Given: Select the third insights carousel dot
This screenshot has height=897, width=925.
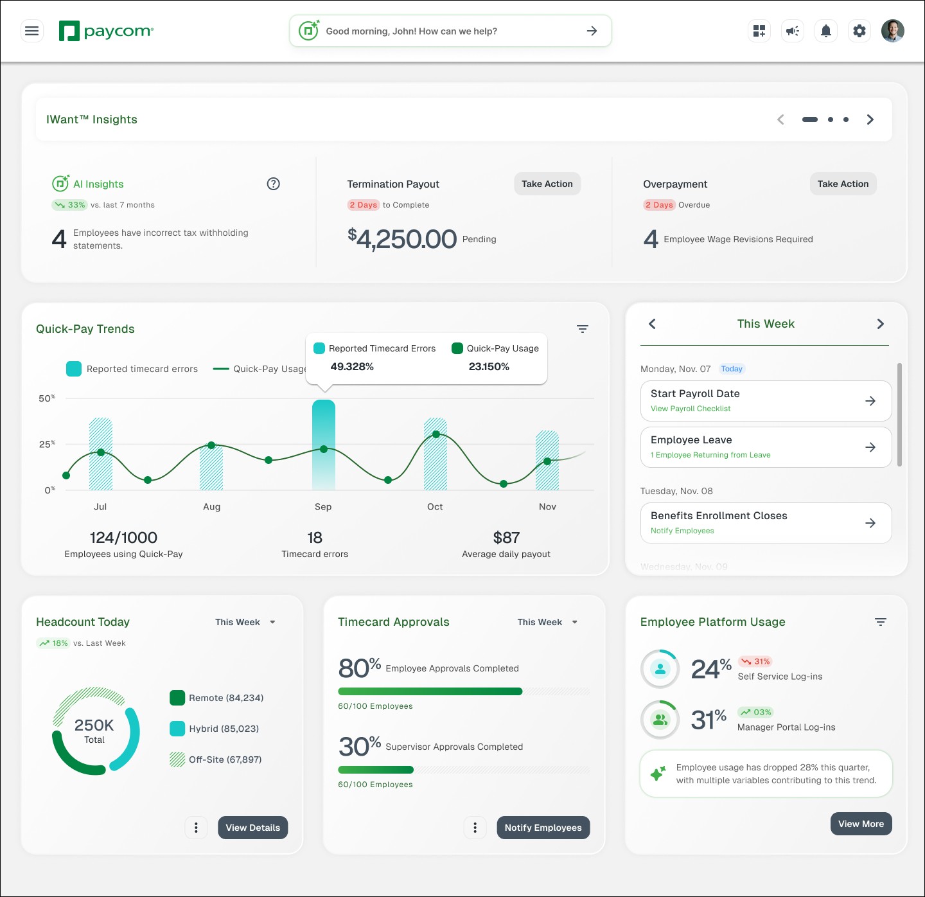Looking at the screenshot, I should click(846, 120).
